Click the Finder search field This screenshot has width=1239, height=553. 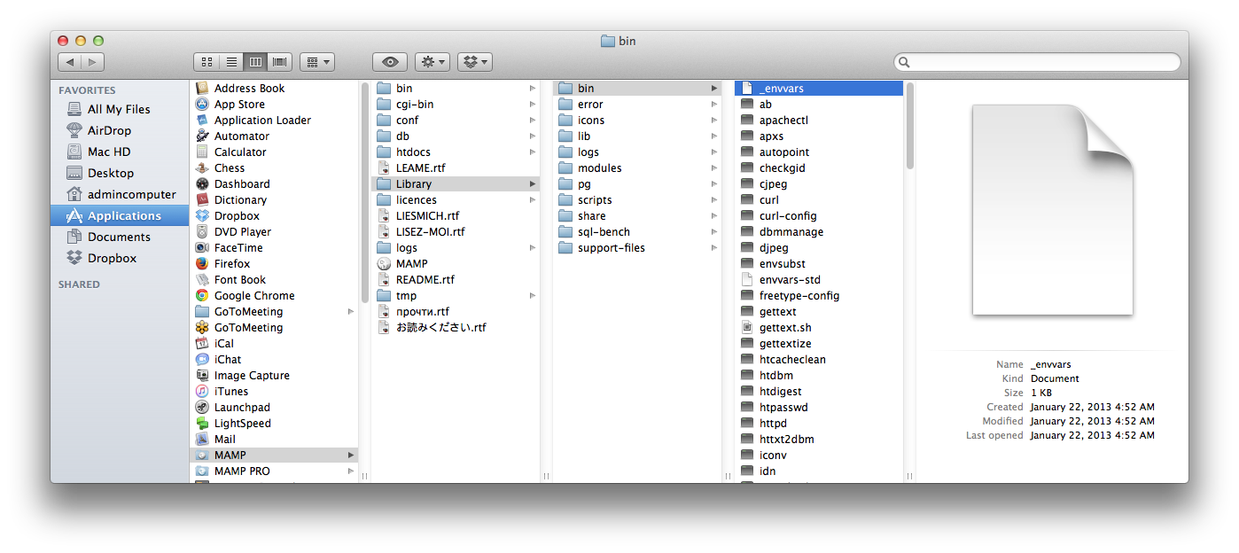tap(1037, 62)
